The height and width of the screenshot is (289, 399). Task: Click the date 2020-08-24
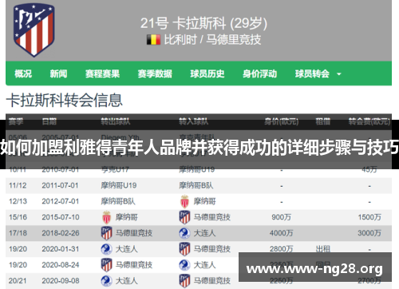(x=61, y=265)
